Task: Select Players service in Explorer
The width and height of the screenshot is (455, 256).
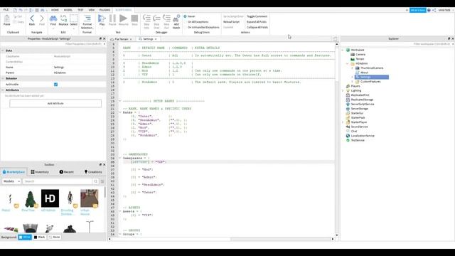Action: [355, 86]
